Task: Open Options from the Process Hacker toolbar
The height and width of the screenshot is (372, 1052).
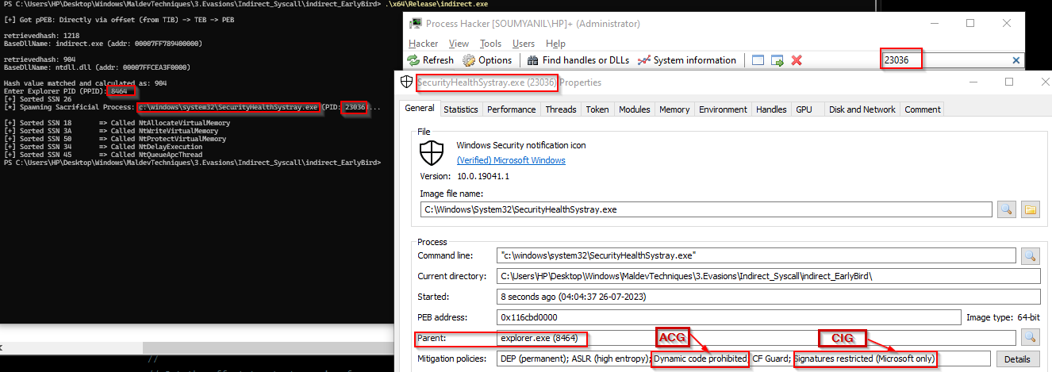Action: 487,60
